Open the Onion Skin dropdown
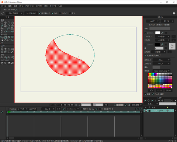 click(73, 109)
